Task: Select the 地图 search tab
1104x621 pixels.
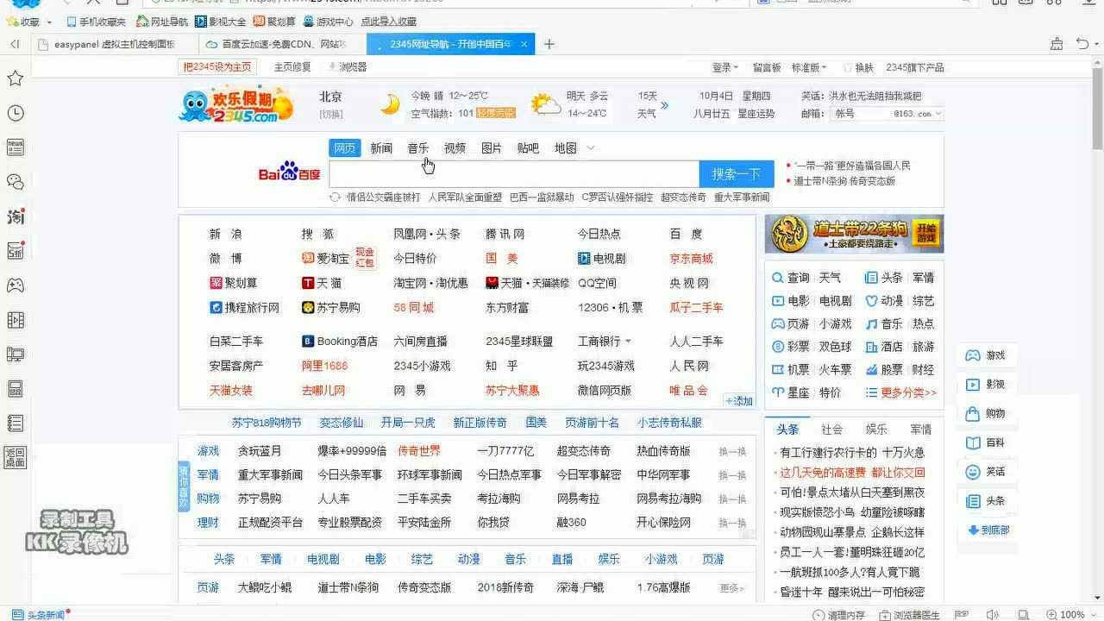Action: (566, 148)
